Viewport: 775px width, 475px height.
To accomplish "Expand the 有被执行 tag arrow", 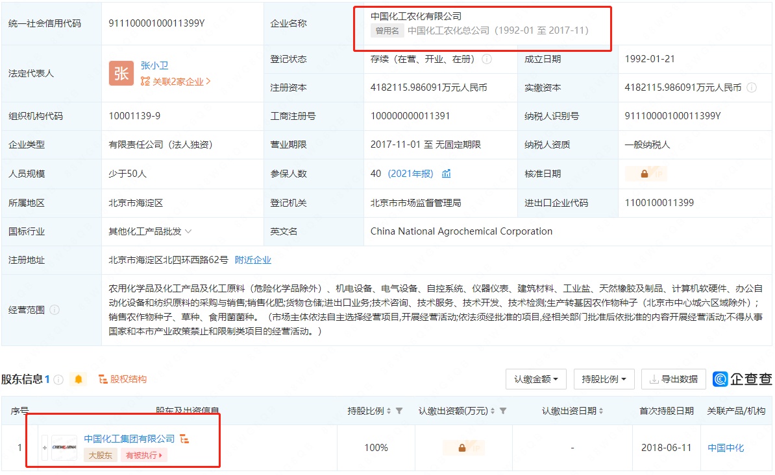I will [160, 456].
